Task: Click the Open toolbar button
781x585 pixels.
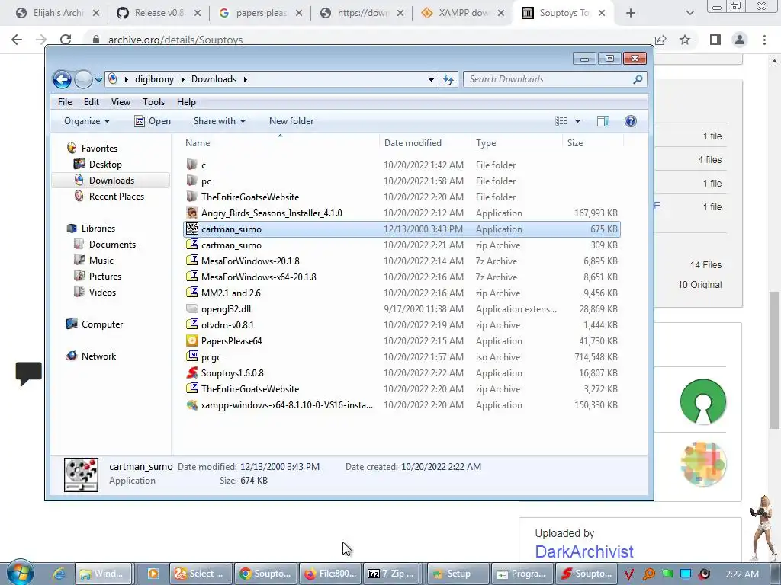Action: pos(153,121)
